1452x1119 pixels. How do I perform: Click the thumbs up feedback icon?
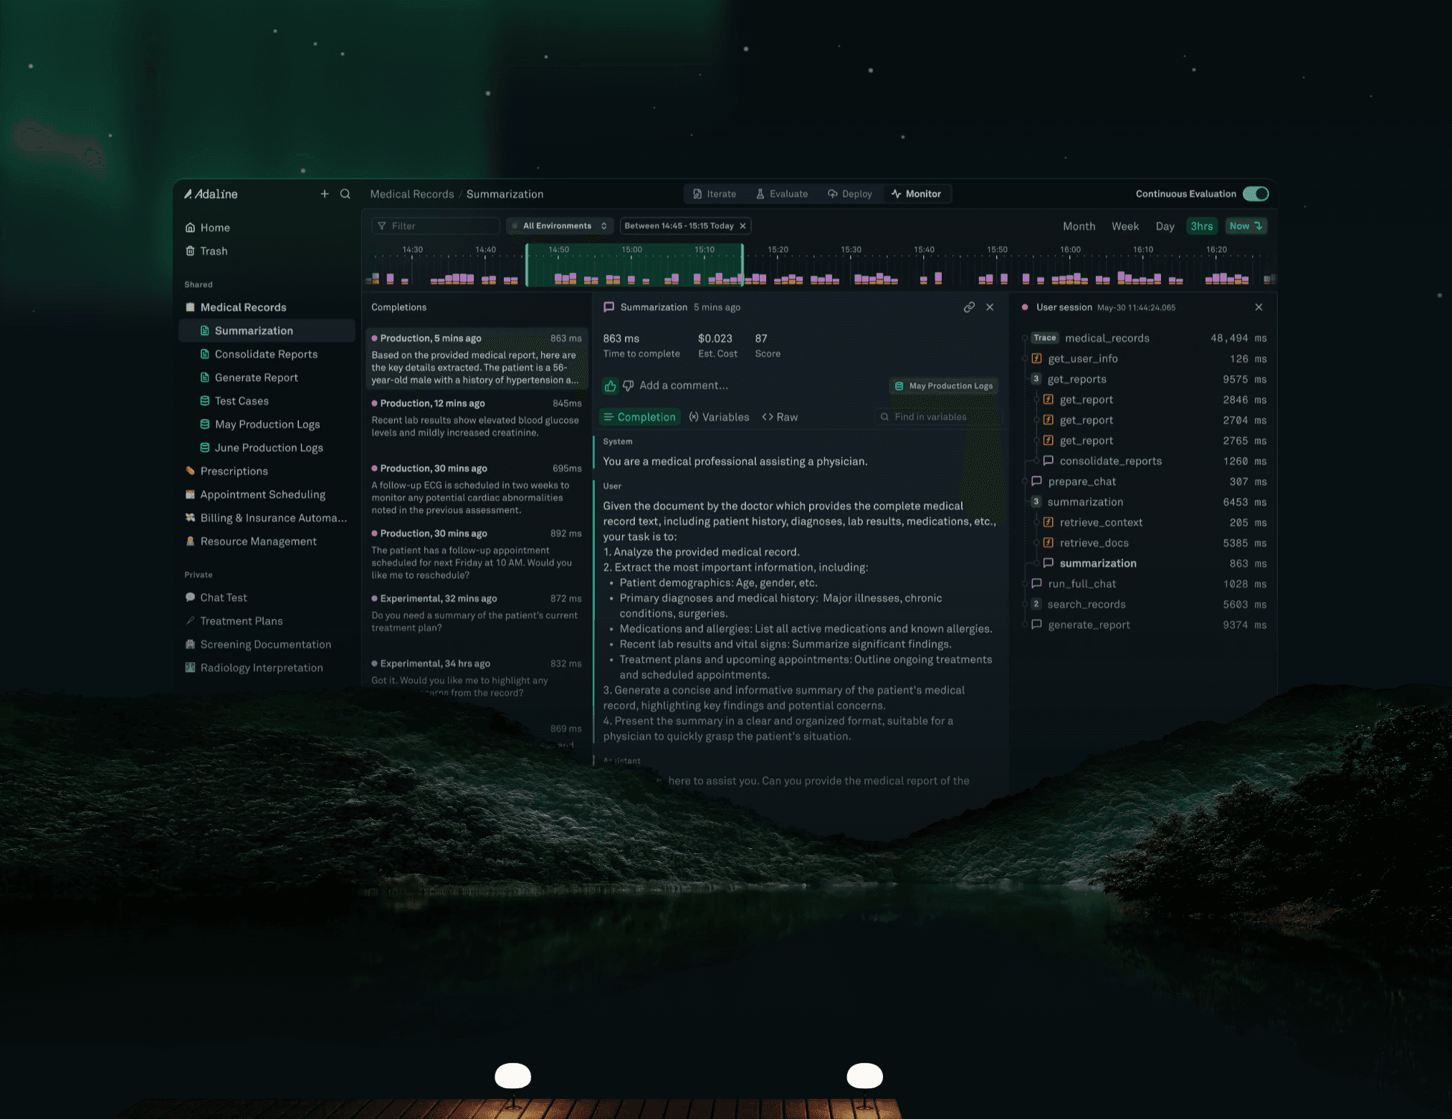(610, 386)
